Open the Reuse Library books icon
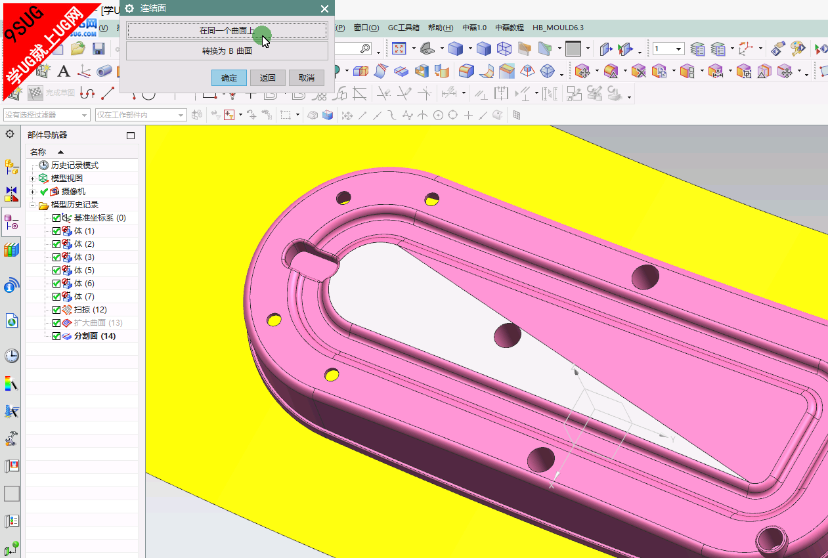Image resolution: width=828 pixels, height=558 pixels. [12, 249]
